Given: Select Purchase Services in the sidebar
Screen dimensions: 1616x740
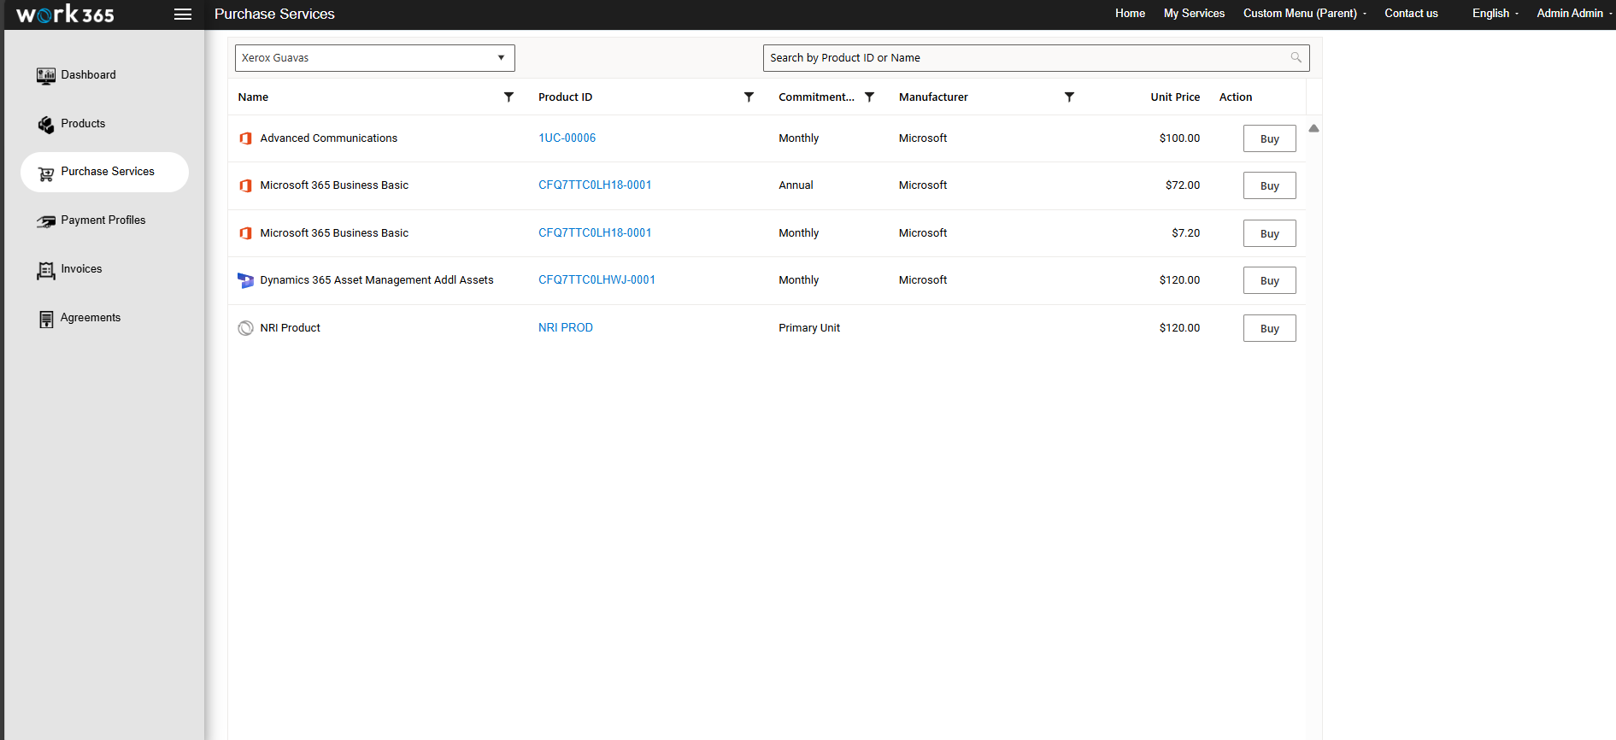Looking at the screenshot, I should (104, 172).
